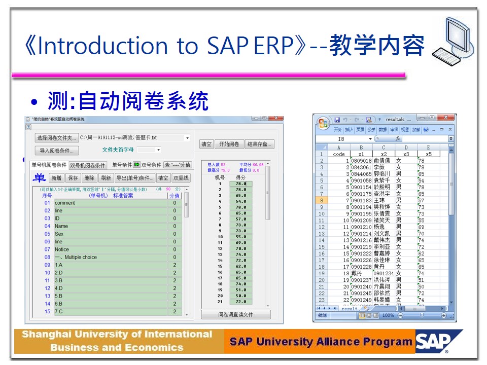Click the scores list scroll down arrow
Viewport: 487px width, 365px height.
(x=268, y=306)
